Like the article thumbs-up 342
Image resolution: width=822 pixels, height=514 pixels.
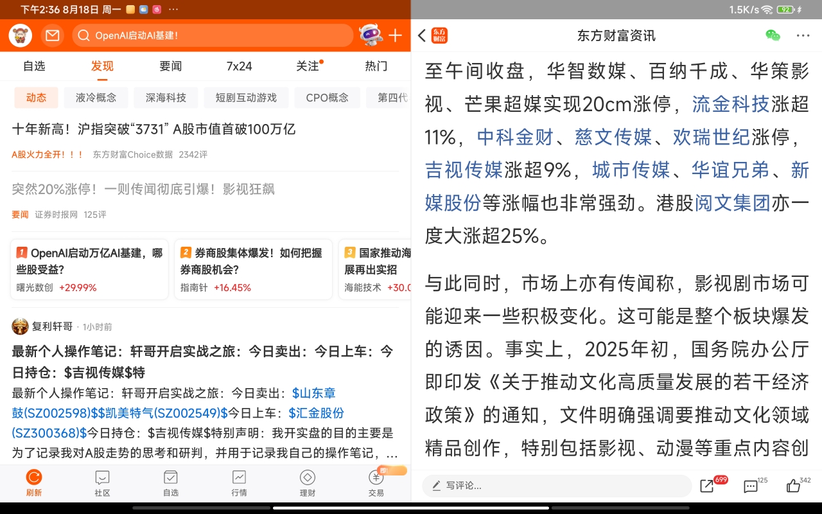point(794,486)
